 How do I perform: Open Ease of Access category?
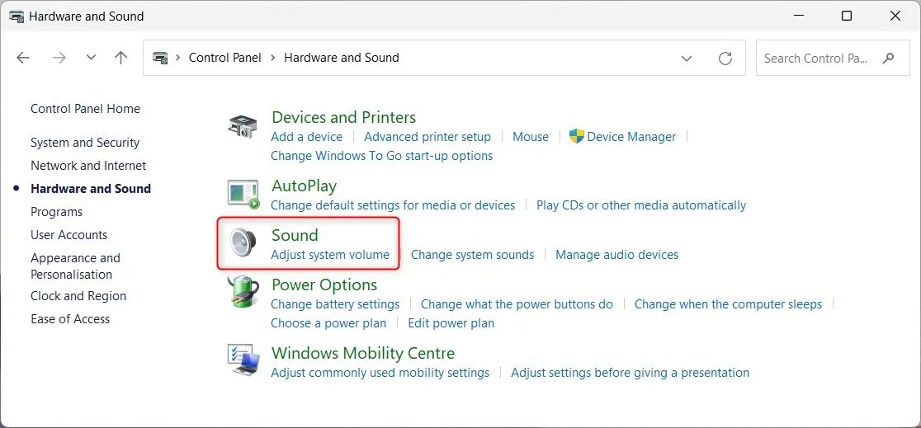(70, 319)
